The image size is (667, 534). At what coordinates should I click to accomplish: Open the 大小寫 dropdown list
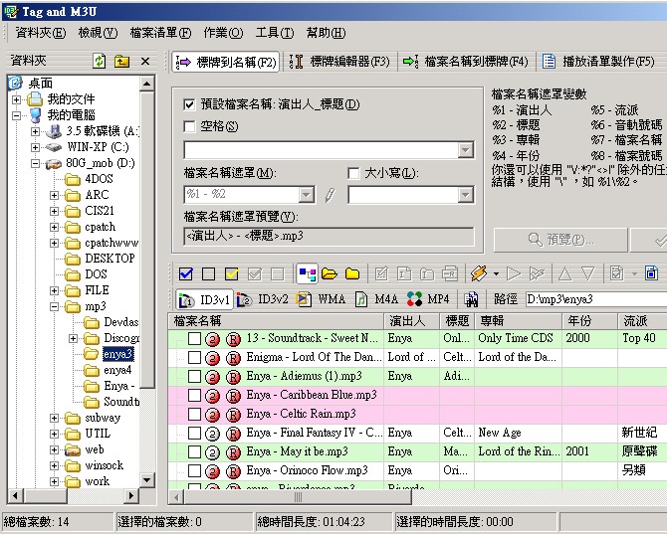tap(465, 195)
